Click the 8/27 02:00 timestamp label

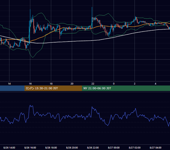click(135, 147)
